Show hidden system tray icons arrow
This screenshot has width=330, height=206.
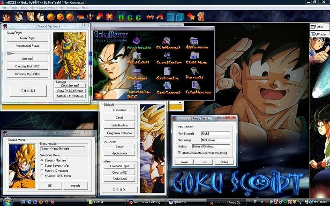pos(262,202)
